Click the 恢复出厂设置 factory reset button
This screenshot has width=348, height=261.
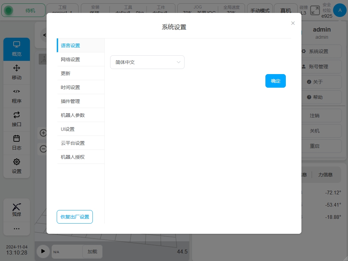(x=75, y=217)
